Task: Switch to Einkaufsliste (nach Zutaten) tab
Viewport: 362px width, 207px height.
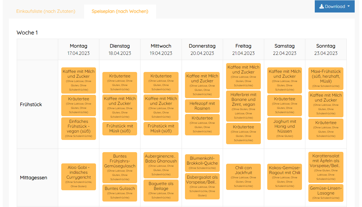Action: [46, 11]
